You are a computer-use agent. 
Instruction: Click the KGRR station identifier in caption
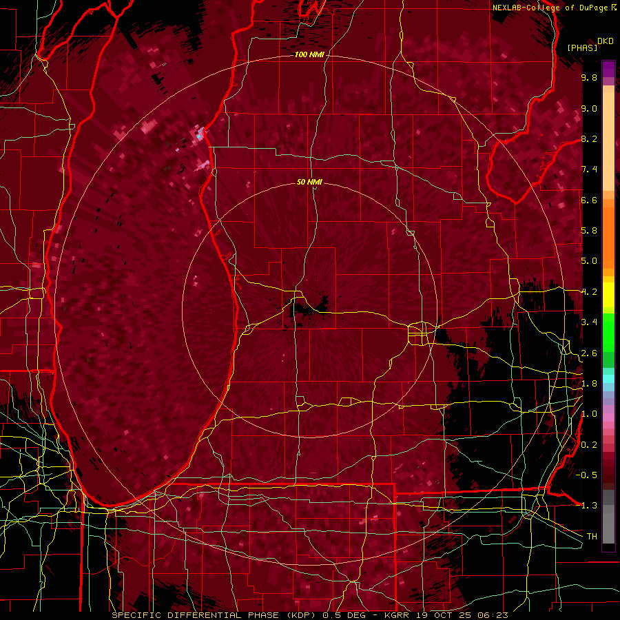click(397, 615)
